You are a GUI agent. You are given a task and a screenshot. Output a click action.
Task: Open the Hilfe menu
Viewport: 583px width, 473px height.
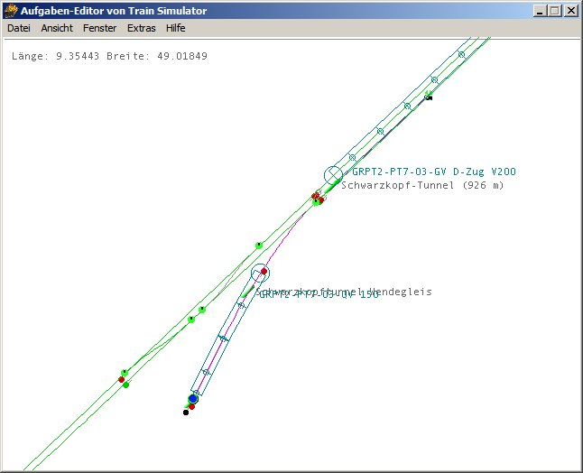tap(176, 28)
